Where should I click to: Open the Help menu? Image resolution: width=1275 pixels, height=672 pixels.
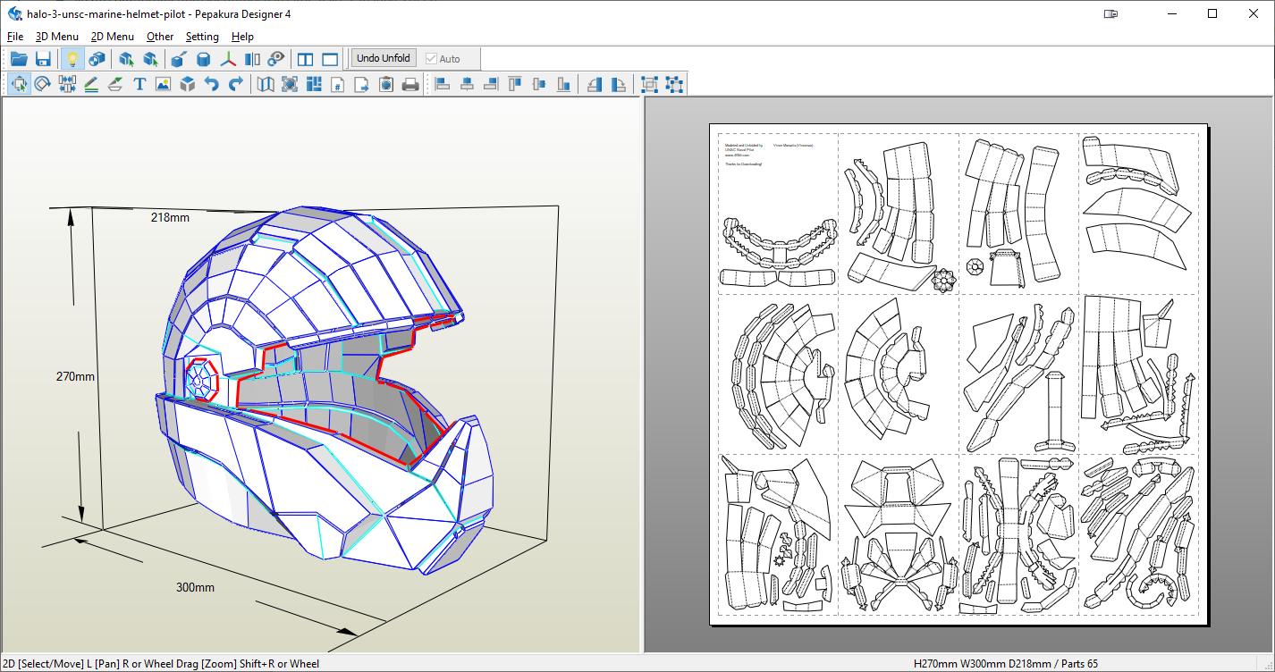click(x=242, y=37)
